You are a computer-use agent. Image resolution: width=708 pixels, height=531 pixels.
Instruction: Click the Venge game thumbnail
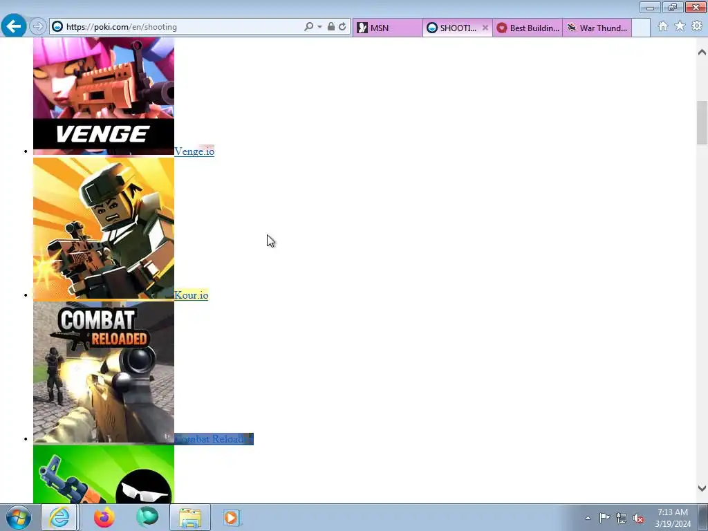point(104,96)
